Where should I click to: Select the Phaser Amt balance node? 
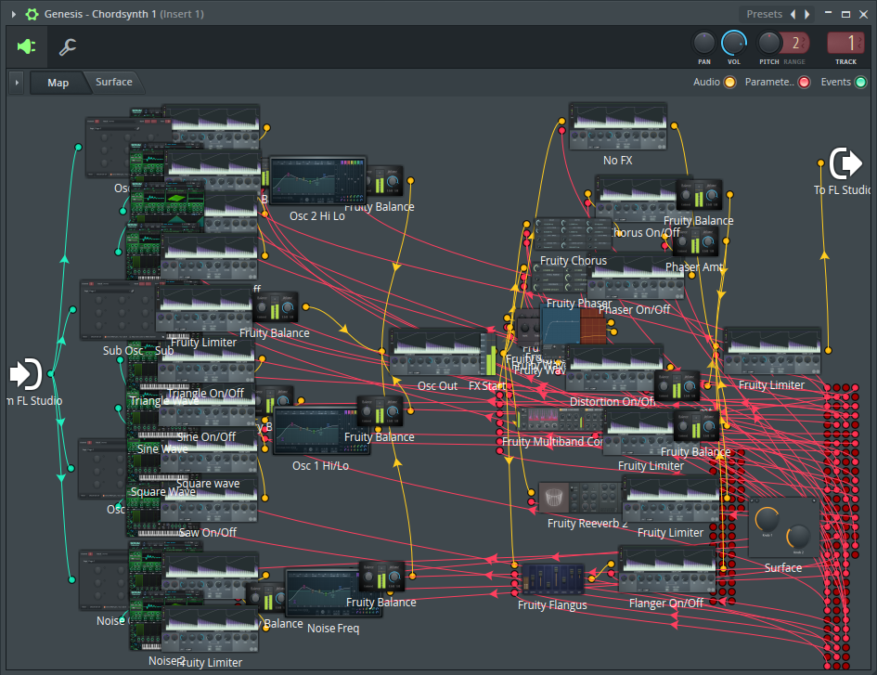coord(694,242)
